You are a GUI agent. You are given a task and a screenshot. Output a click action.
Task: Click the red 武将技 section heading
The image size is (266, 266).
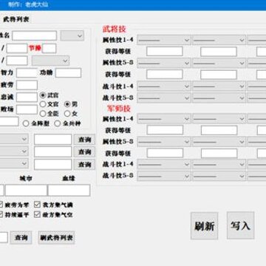point(114,30)
